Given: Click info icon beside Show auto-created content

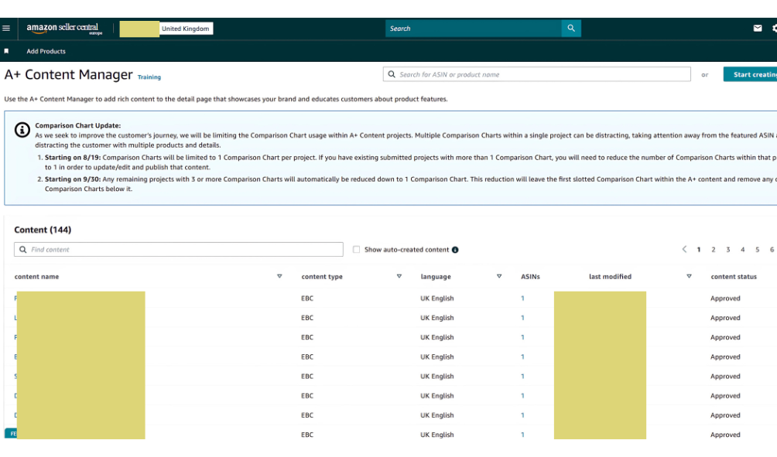Looking at the screenshot, I should 455,250.
